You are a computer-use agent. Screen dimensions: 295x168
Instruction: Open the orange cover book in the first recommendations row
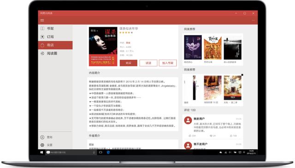212,48
